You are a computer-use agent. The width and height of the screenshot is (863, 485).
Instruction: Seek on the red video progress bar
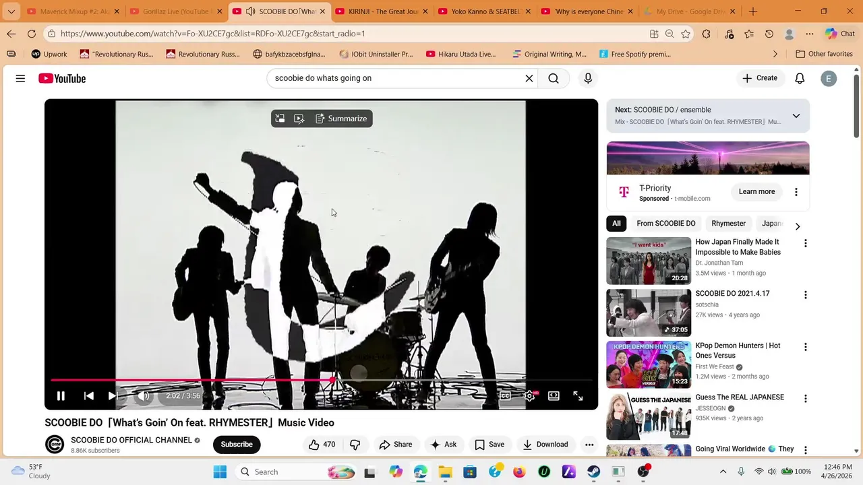191,381
